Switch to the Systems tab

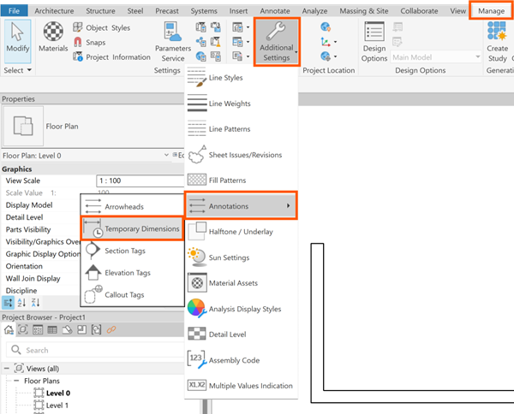pyautogui.click(x=204, y=11)
